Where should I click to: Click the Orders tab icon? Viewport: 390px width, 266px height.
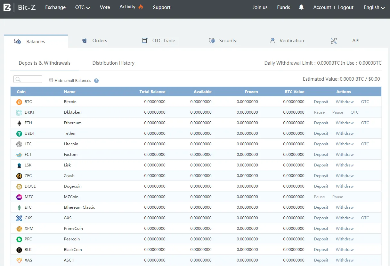pyautogui.click(x=84, y=41)
